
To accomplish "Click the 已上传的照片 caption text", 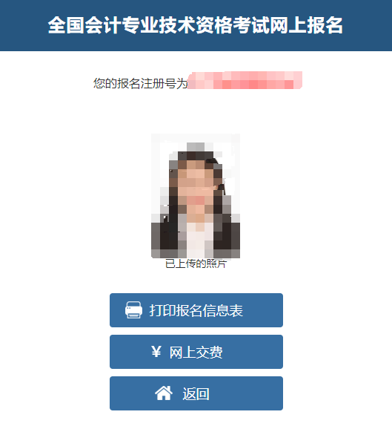I will (196, 263).
